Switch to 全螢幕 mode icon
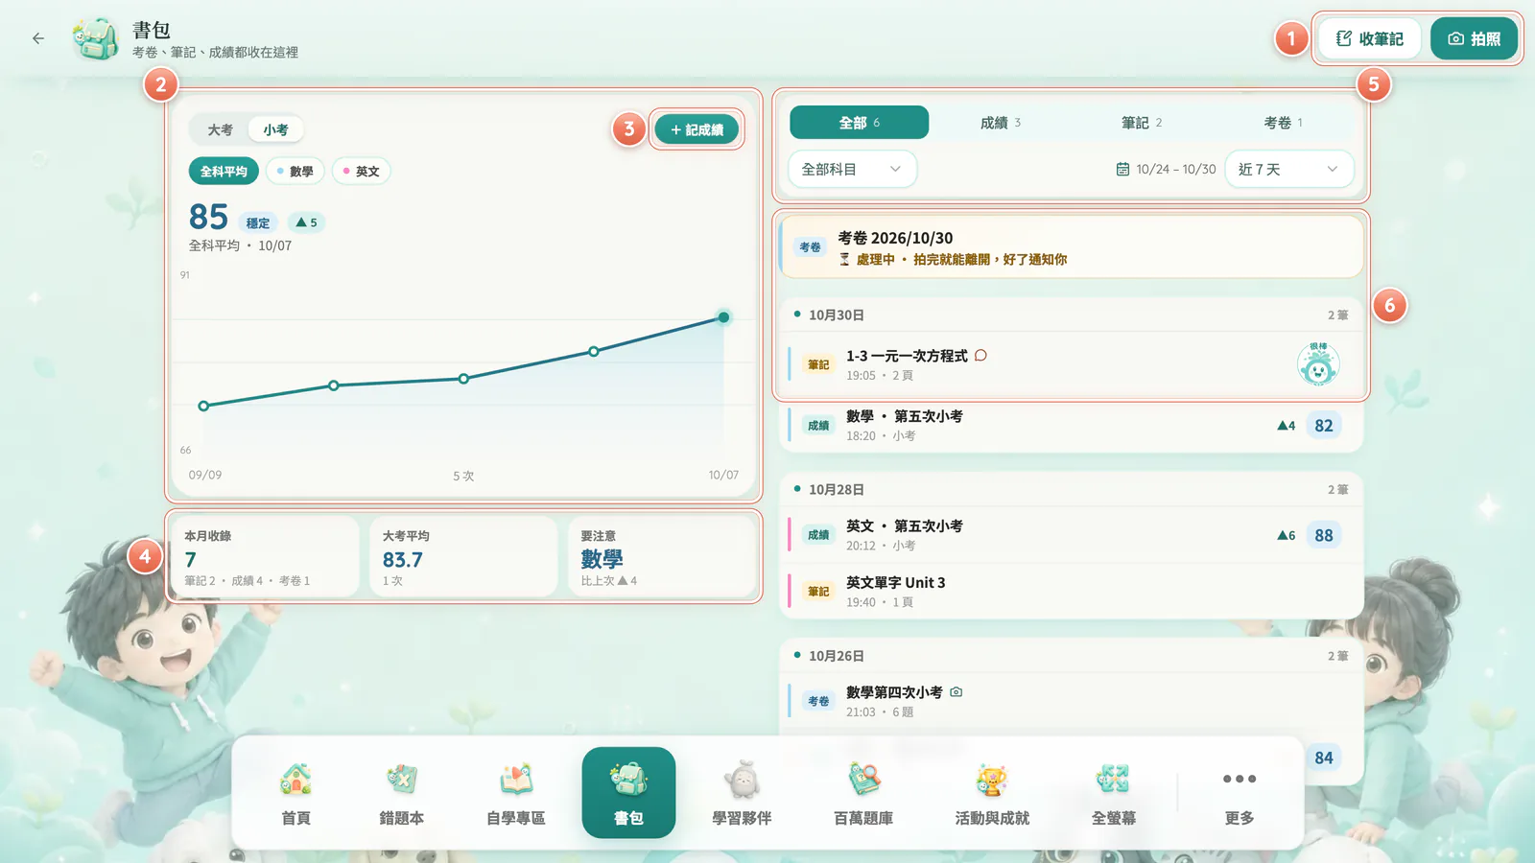Screen dimensions: 1535x863 (1114, 793)
